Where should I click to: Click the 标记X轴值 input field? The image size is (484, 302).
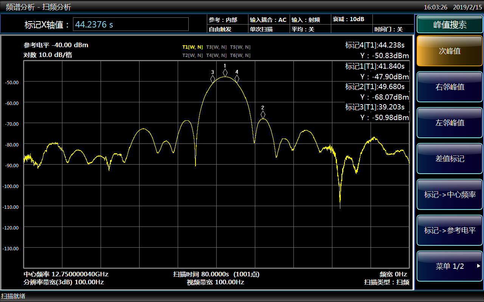pos(130,25)
